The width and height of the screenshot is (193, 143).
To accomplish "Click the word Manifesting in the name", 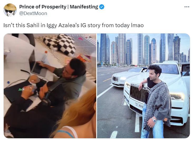I will point(84,7).
